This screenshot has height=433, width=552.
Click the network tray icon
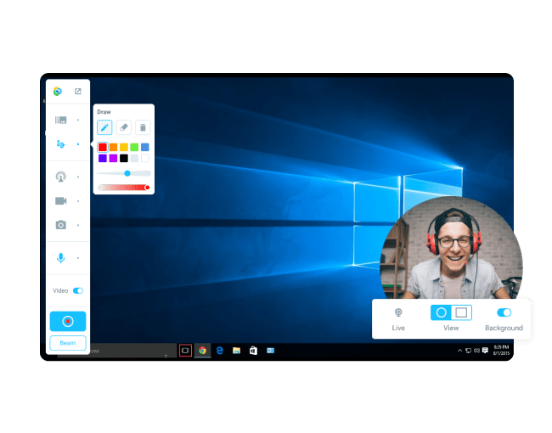tap(468, 351)
